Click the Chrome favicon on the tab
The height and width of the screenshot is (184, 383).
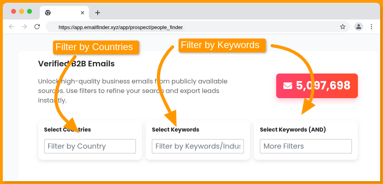[x=48, y=13]
